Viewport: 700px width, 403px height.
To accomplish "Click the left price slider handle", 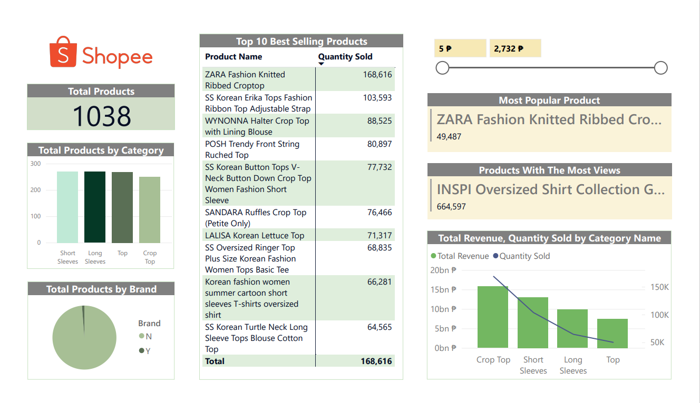I will [442, 68].
